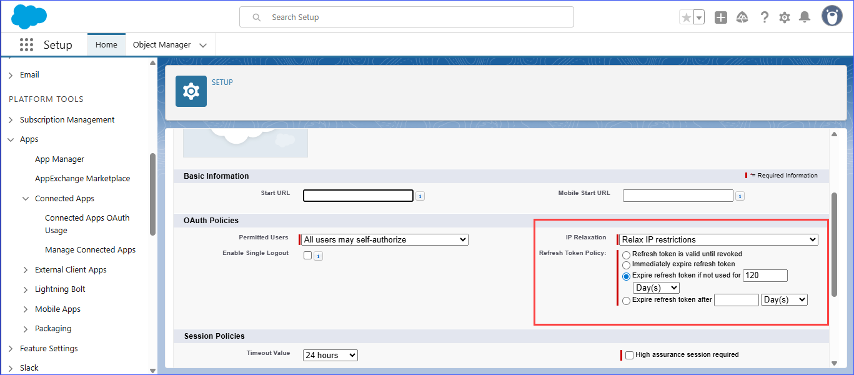Click the Favorites star icon
The image size is (854, 375).
[686, 17]
